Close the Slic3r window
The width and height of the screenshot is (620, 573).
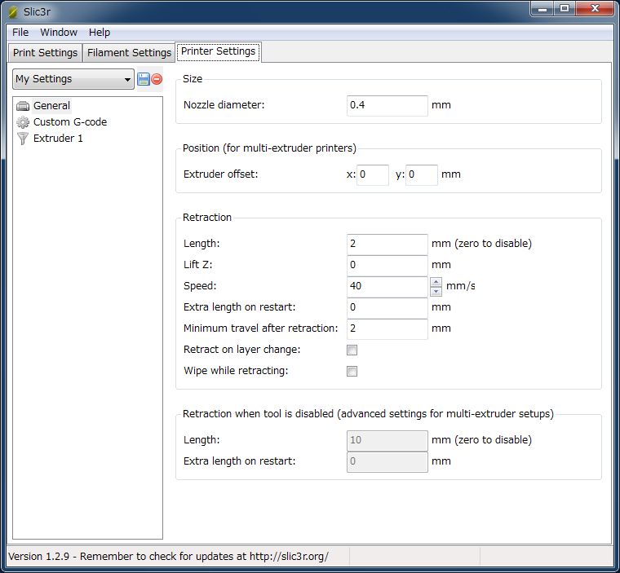pyautogui.click(x=595, y=9)
